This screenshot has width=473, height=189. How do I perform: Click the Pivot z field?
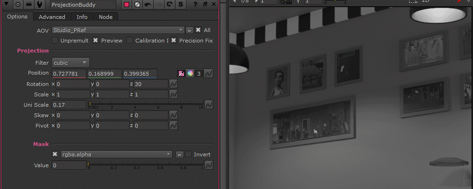tap(151, 125)
